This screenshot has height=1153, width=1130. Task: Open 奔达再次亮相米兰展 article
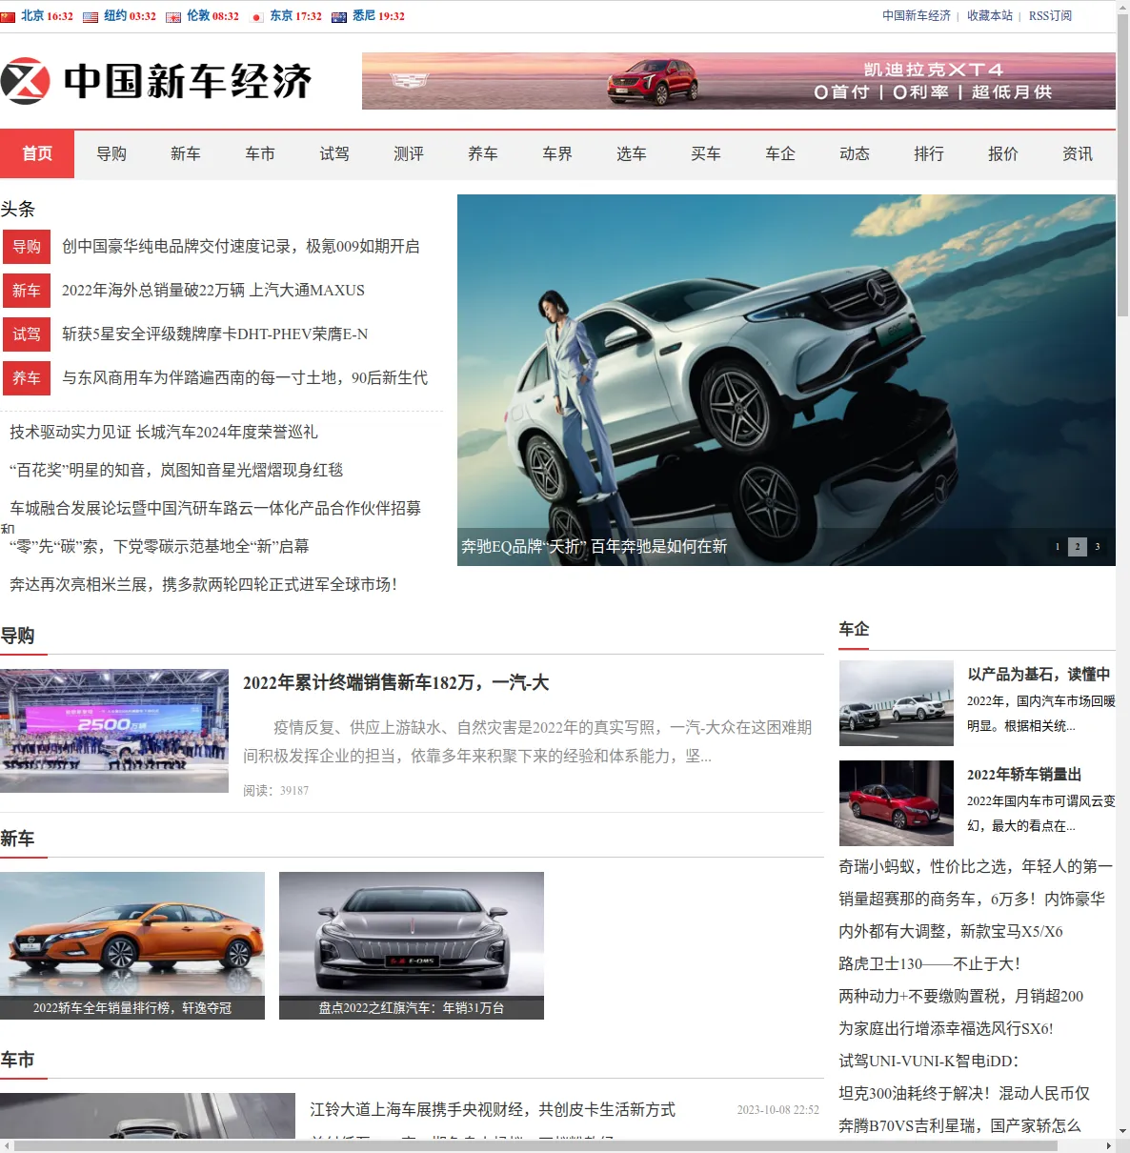click(203, 585)
